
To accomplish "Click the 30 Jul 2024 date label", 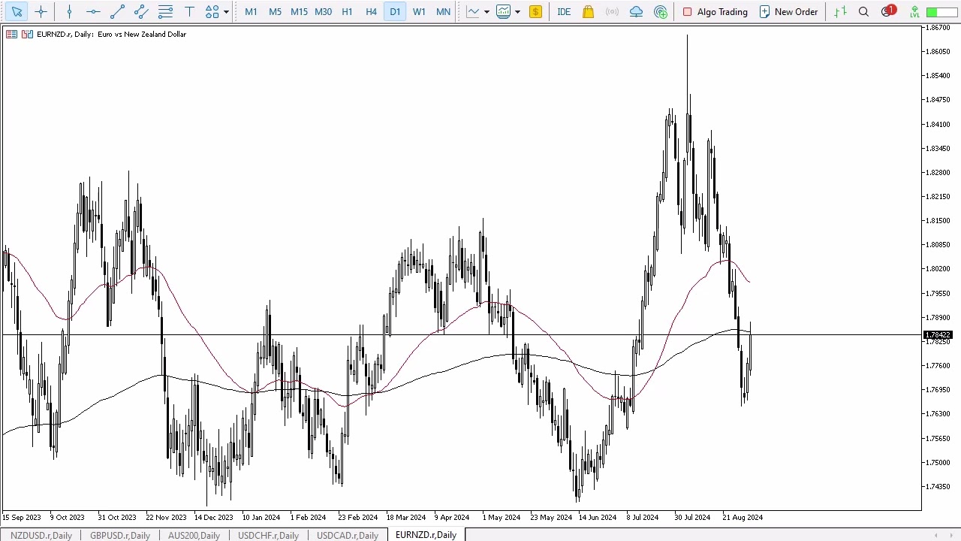I will click(691, 517).
